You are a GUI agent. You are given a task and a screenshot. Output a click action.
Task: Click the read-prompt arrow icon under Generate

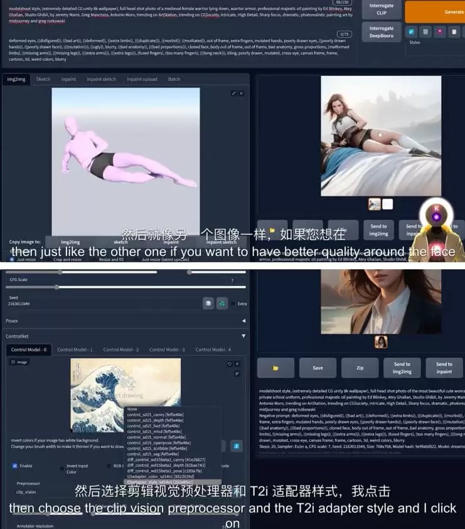pos(412,32)
